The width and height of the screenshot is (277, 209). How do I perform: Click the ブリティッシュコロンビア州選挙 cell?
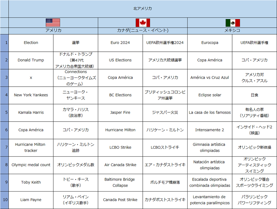coord(165,95)
